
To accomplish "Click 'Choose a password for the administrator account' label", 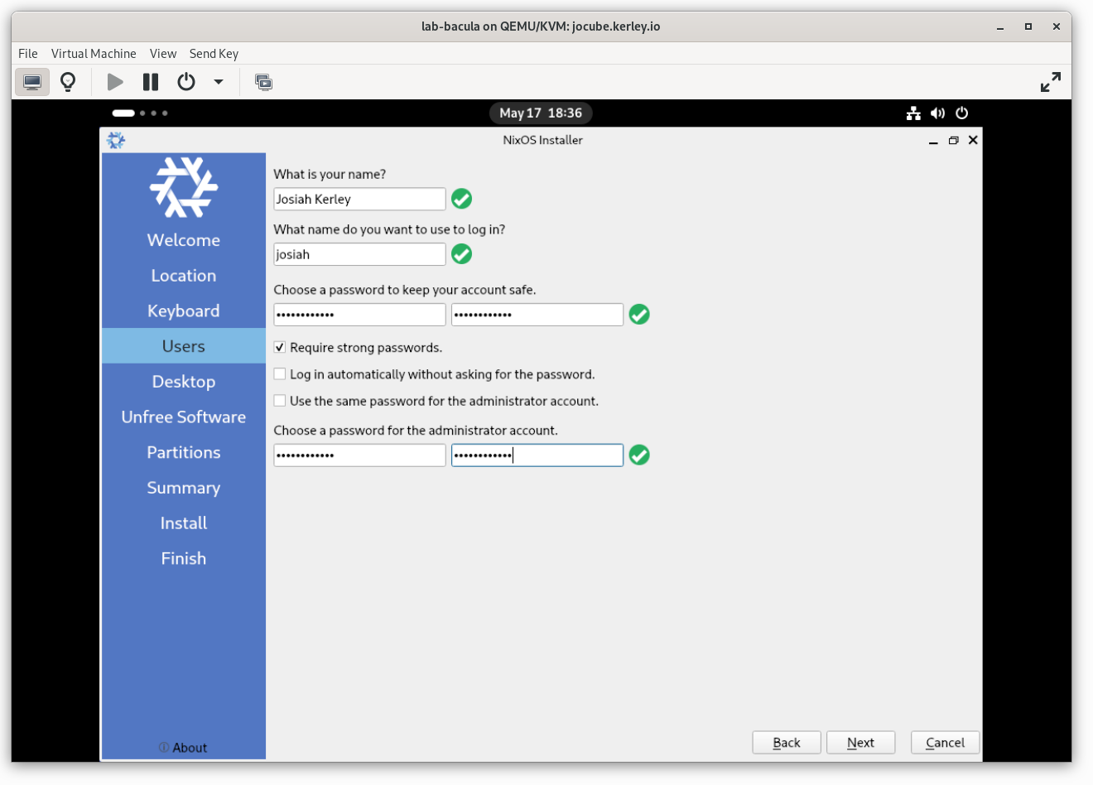I will pos(416,431).
